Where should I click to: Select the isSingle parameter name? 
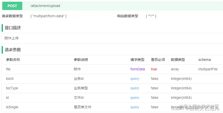pos(12,107)
